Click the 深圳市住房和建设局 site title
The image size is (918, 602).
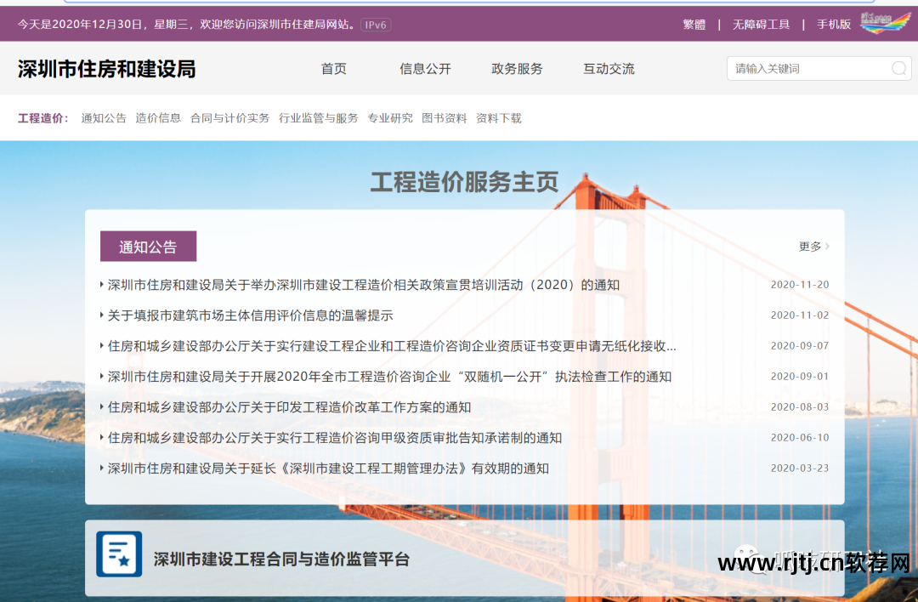coord(106,69)
